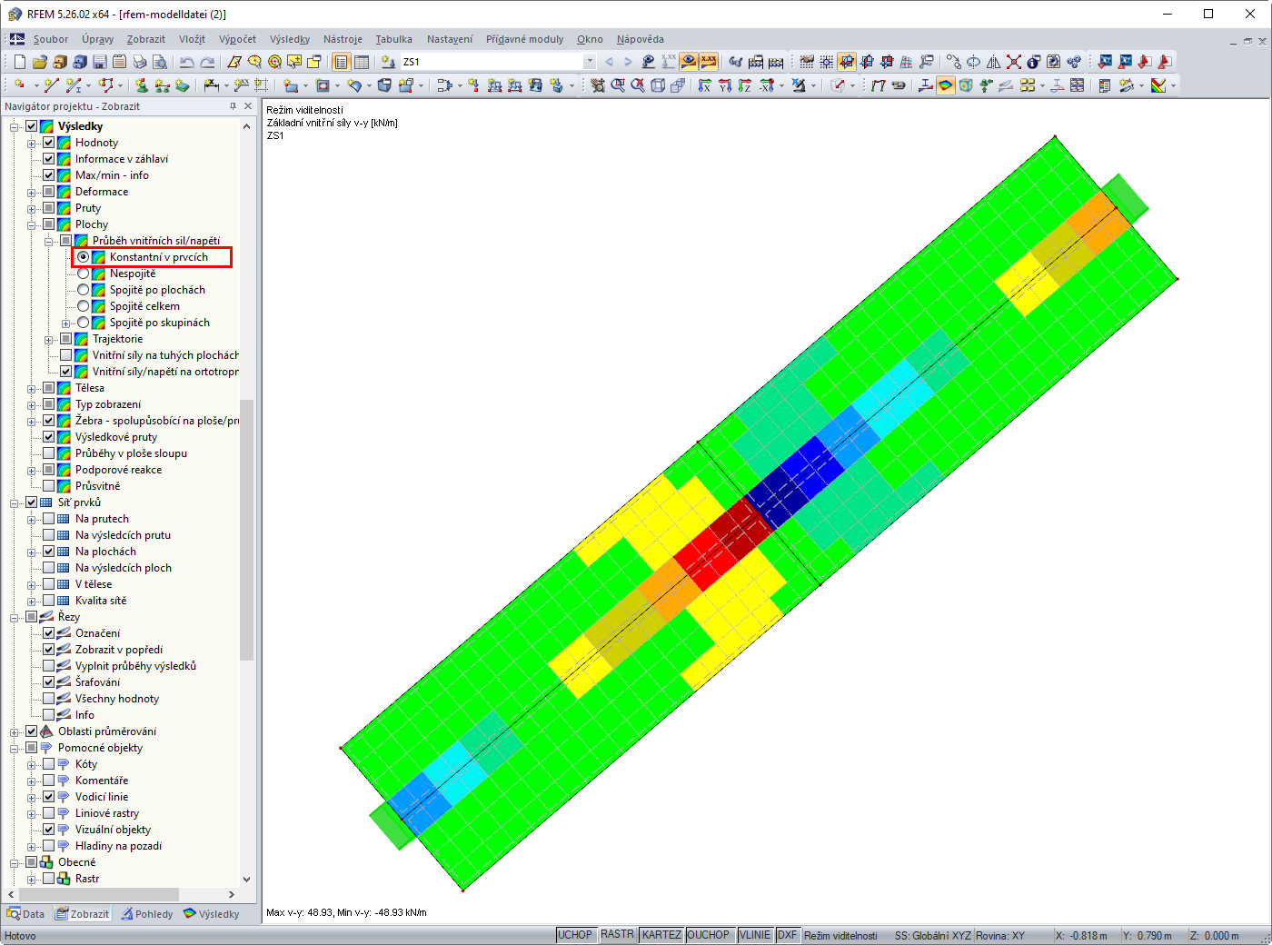Open a file with the folder icon
1272x945 pixels.
point(39,62)
